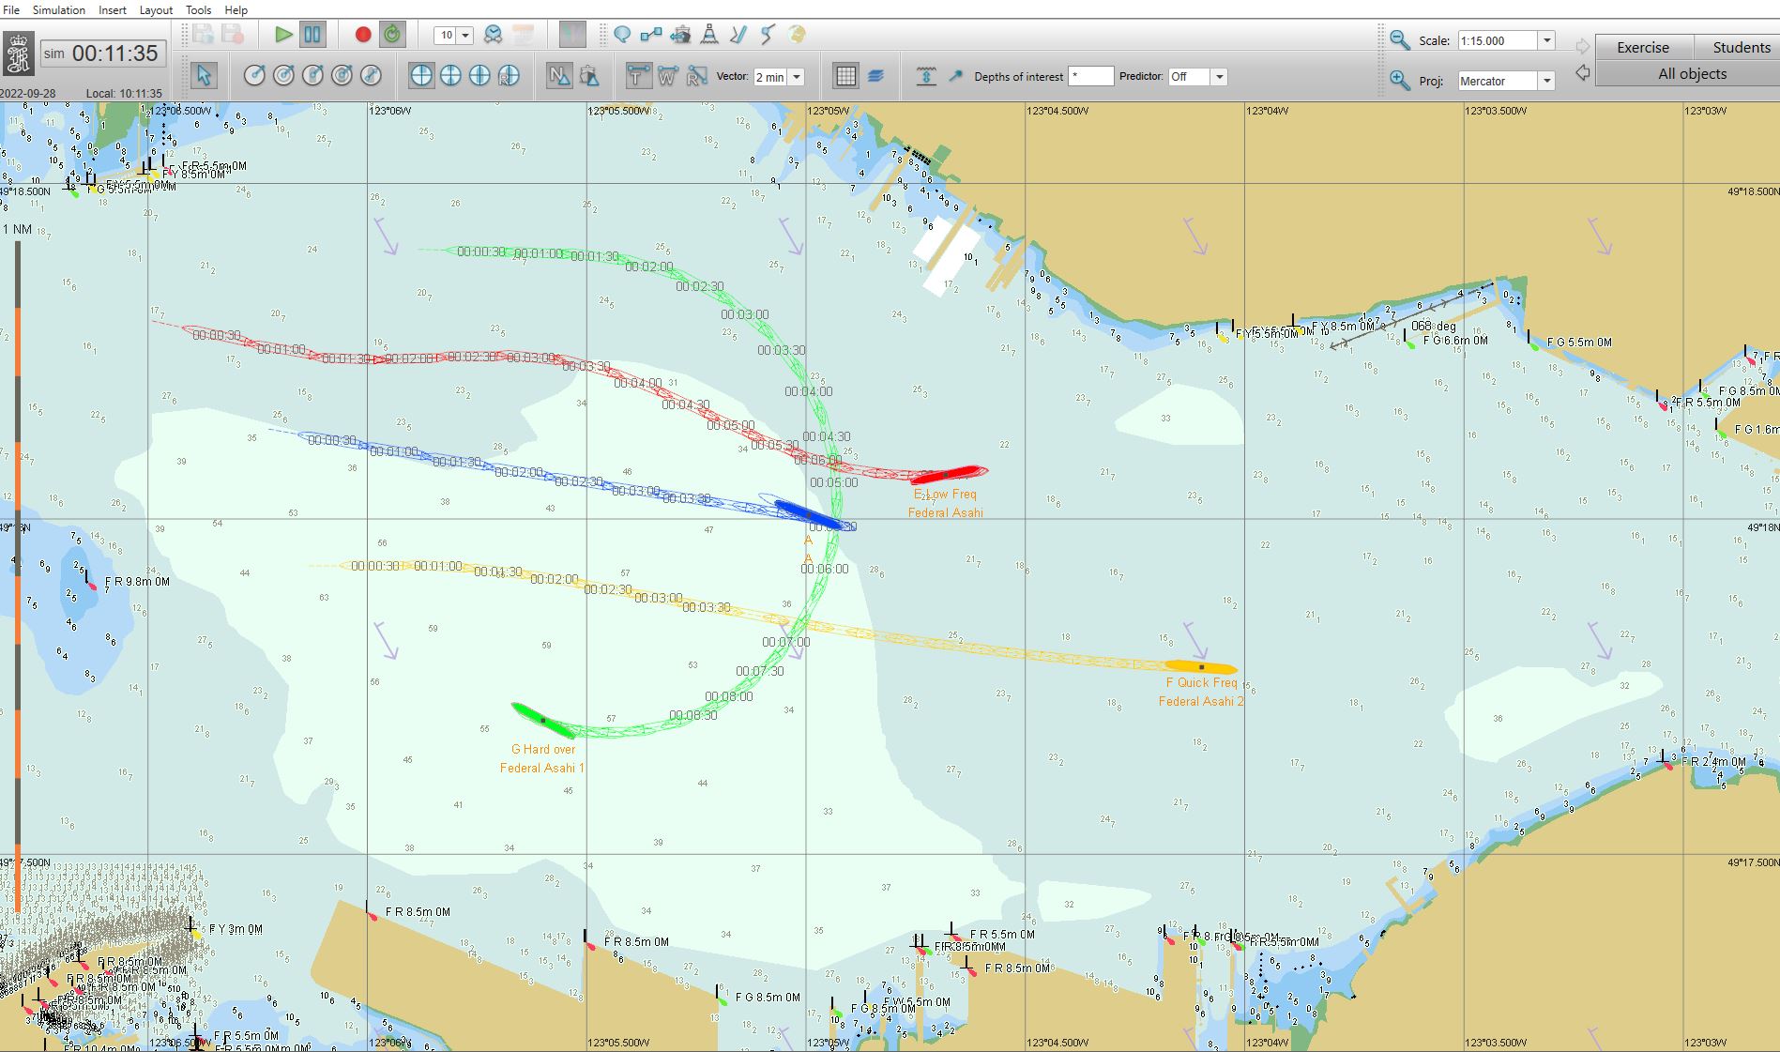This screenshot has height=1052, width=1780.
Task: Toggle the true vector T button
Action: click(638, 76)
